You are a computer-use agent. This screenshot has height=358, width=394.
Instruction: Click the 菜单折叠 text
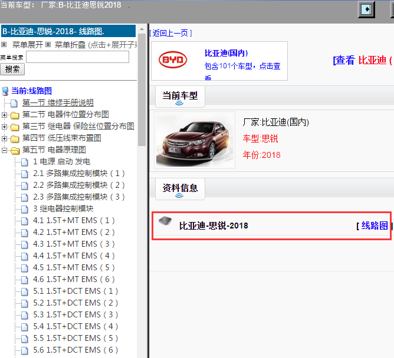pos(70,45)
